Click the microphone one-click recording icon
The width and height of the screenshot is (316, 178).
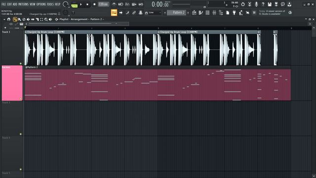tap(256, 4)
